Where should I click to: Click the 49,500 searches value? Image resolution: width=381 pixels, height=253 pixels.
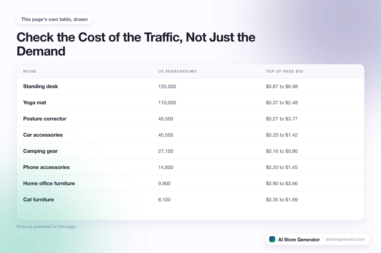point(166,119)
